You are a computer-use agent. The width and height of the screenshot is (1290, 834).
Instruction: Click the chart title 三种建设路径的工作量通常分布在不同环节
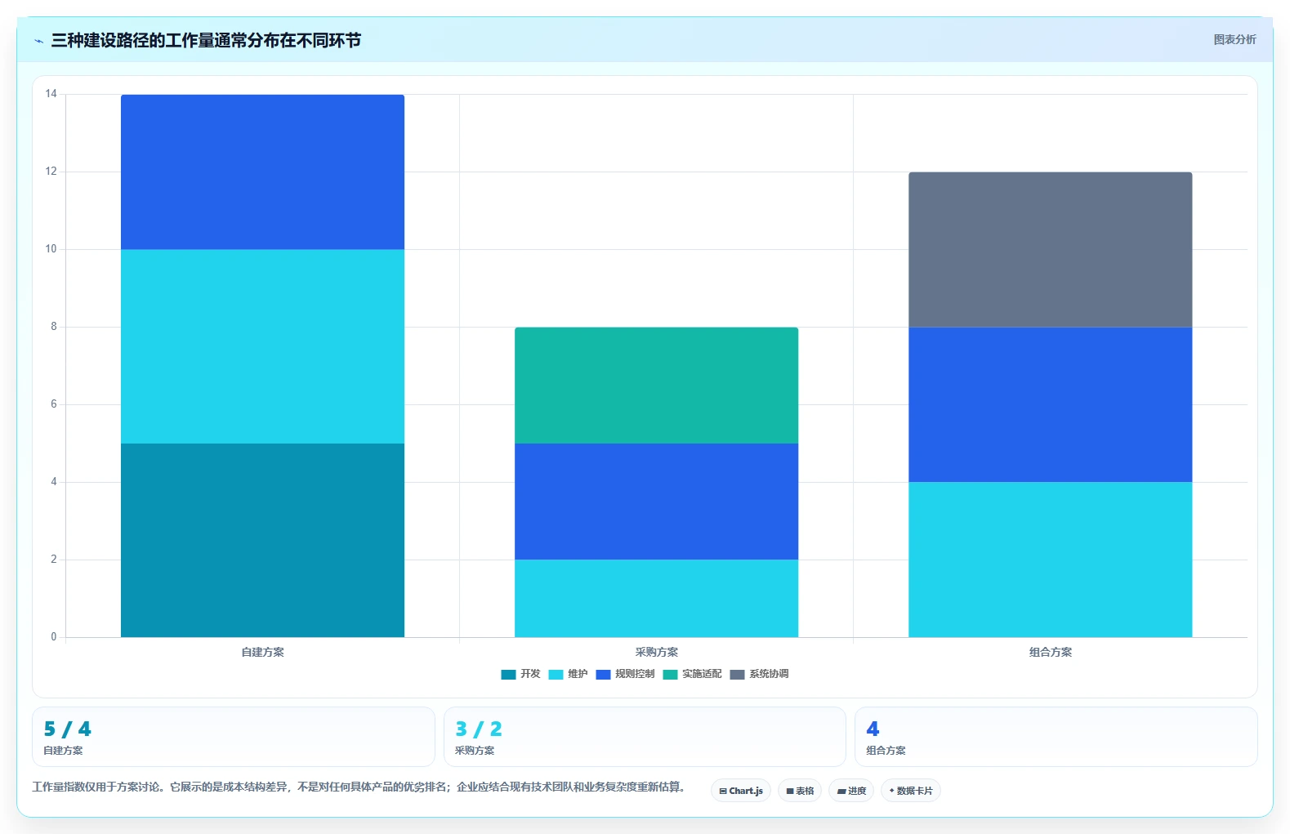click(x=206, y=40)
